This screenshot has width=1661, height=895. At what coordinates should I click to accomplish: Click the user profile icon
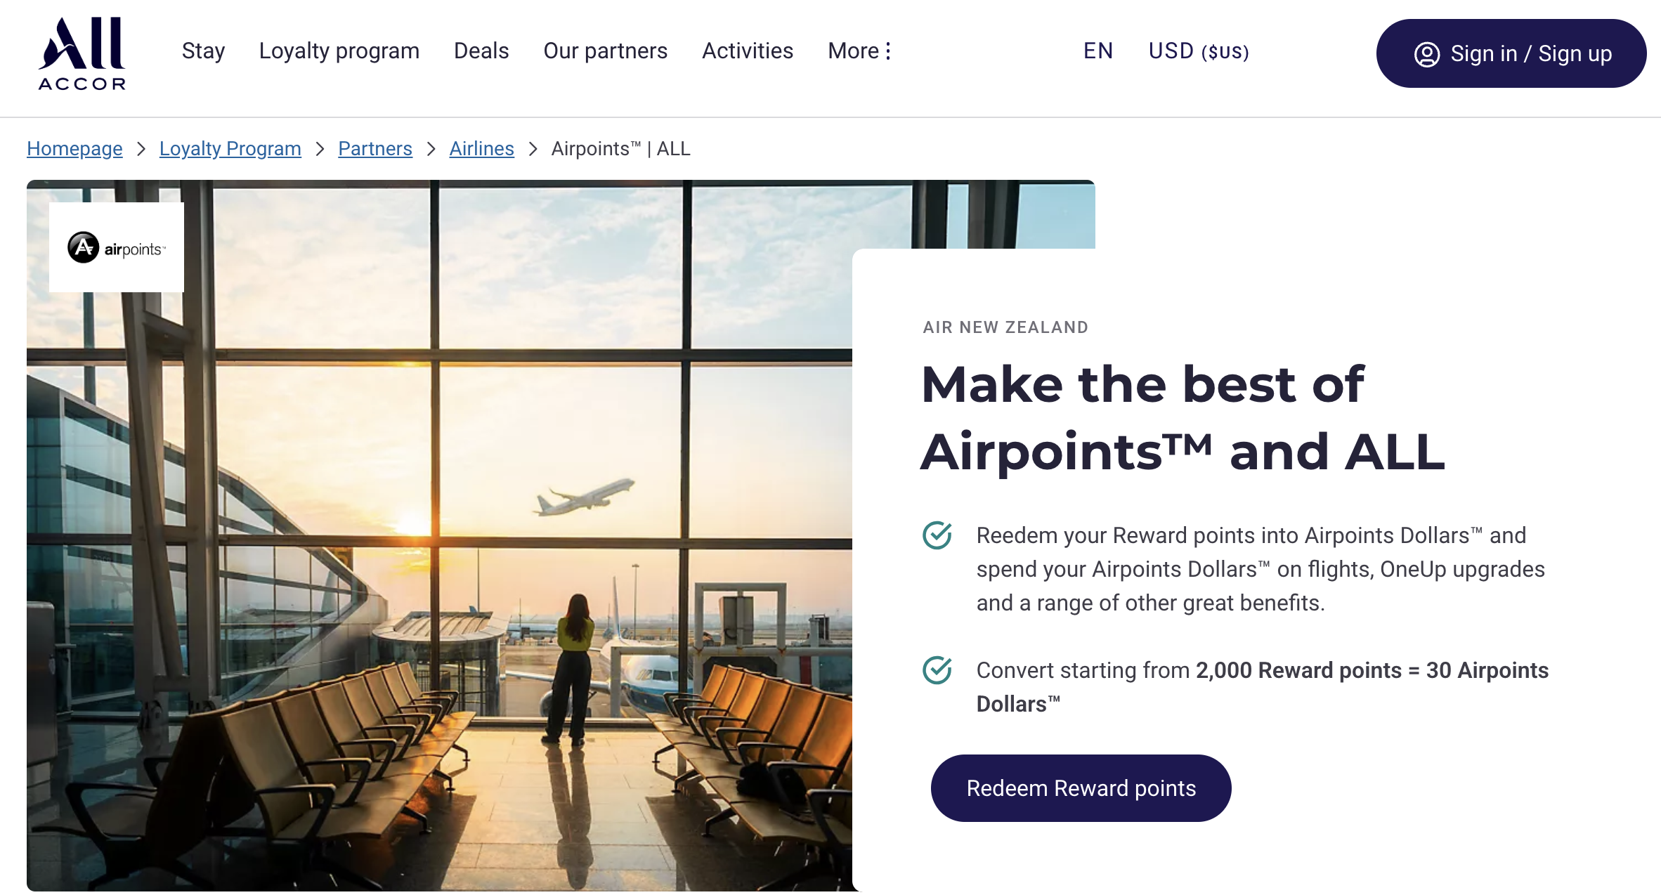1426,54
